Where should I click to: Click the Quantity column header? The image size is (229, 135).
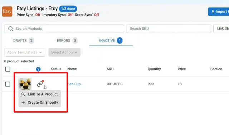point(154,69)
